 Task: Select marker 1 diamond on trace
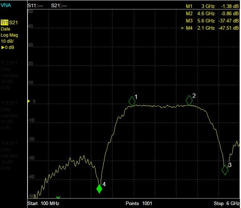tap(132, 101)
